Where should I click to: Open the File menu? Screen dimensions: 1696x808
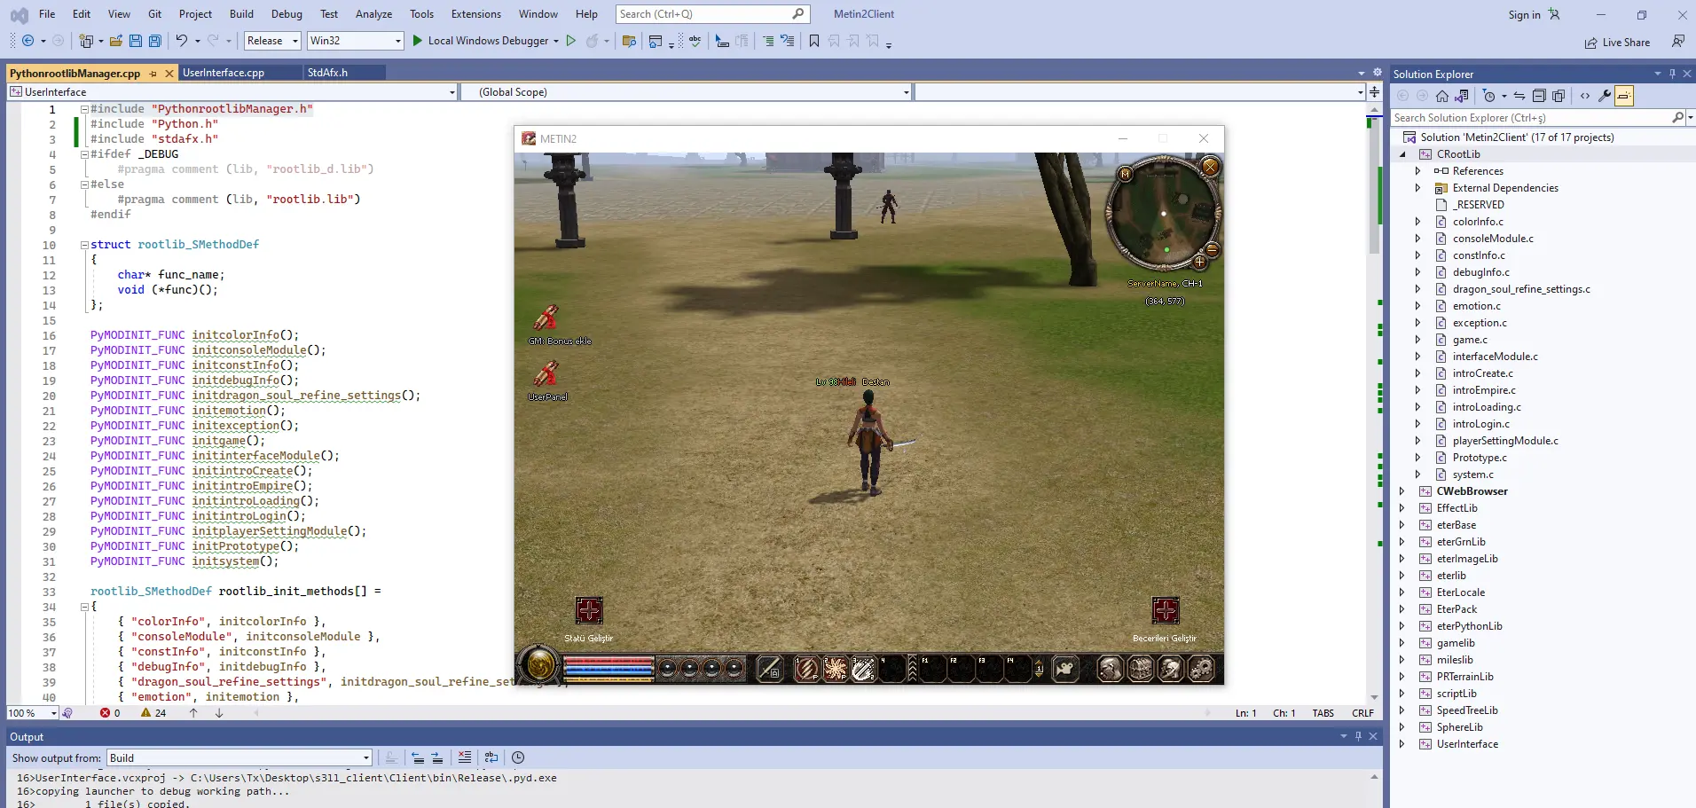(x=47, y=14)
